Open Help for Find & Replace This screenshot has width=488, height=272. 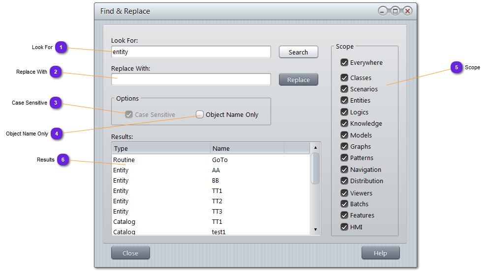380,253
